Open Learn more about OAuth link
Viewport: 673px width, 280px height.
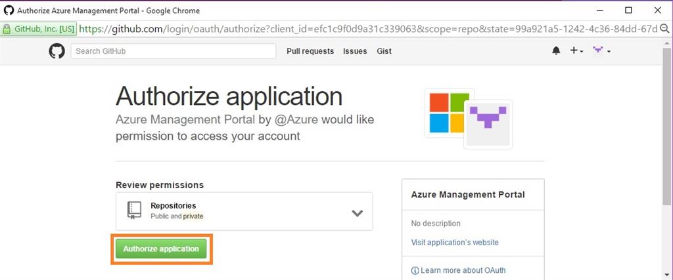click(x=463, y=270)
